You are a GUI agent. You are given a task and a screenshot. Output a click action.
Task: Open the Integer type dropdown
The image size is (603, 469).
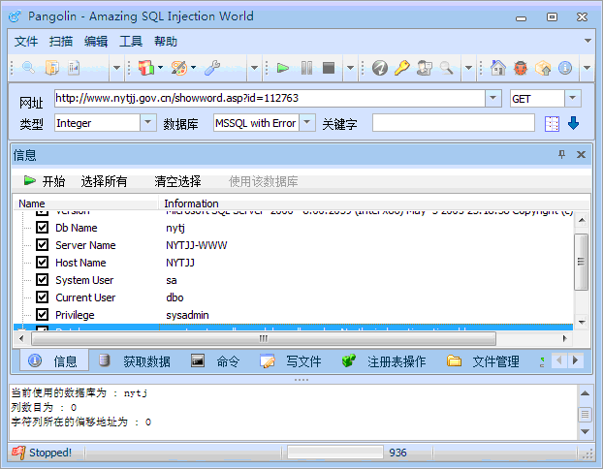147,123
